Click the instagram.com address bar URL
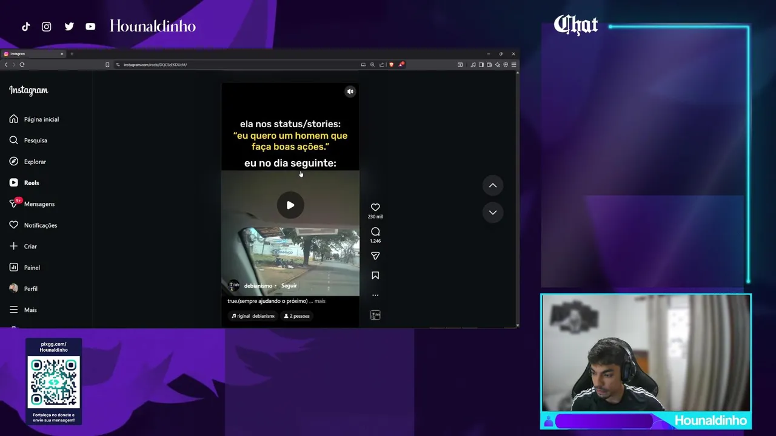 155,65
